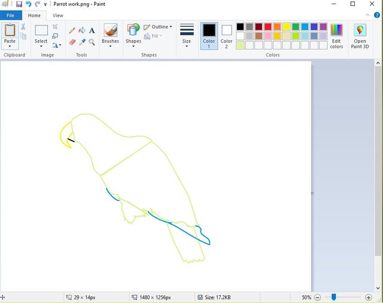This screenshot has width=383, height=303.
Task: Switch to the Home tab
Action: pos(34,16)
